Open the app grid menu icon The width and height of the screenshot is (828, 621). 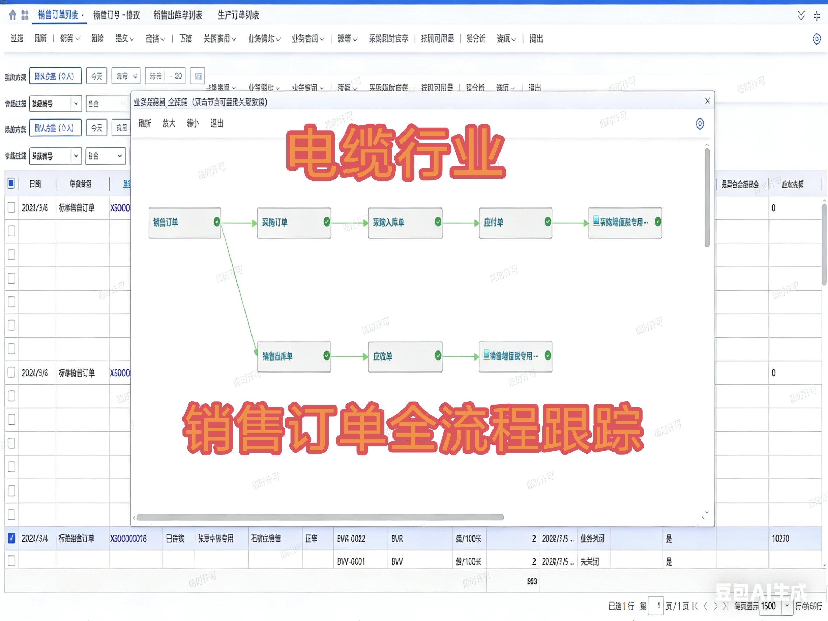click(x=25, y=15)
